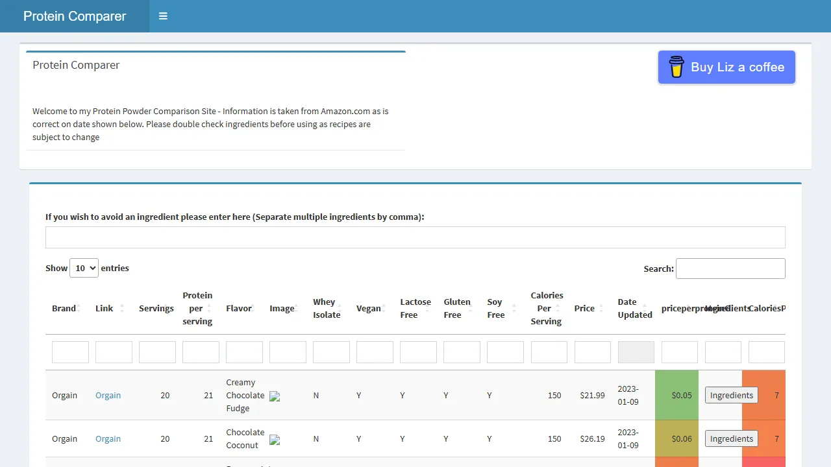Click the Search box
This screenshot has height=467, width=831.
pos(730,268)
